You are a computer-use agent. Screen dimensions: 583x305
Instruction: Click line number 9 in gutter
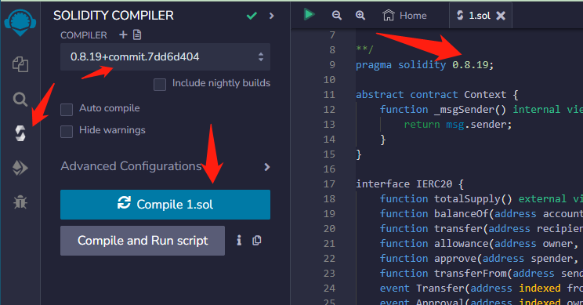point(332,65)
